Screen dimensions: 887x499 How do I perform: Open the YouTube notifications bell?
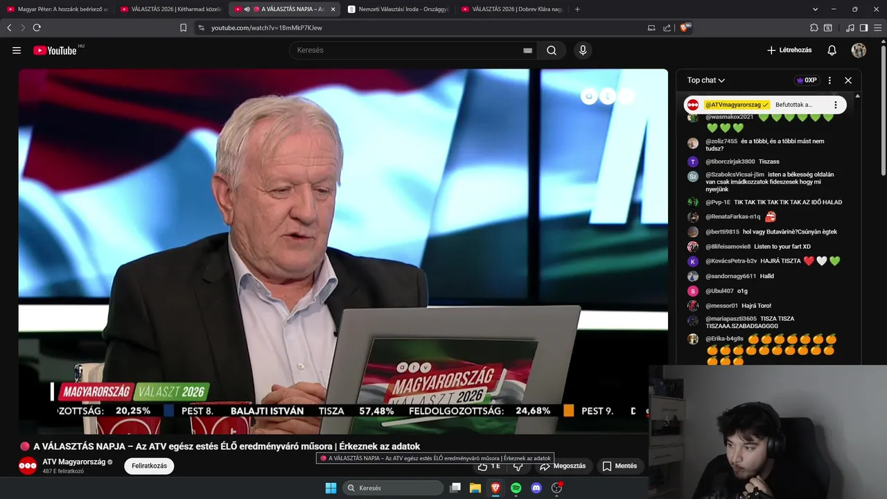(832, 50)
